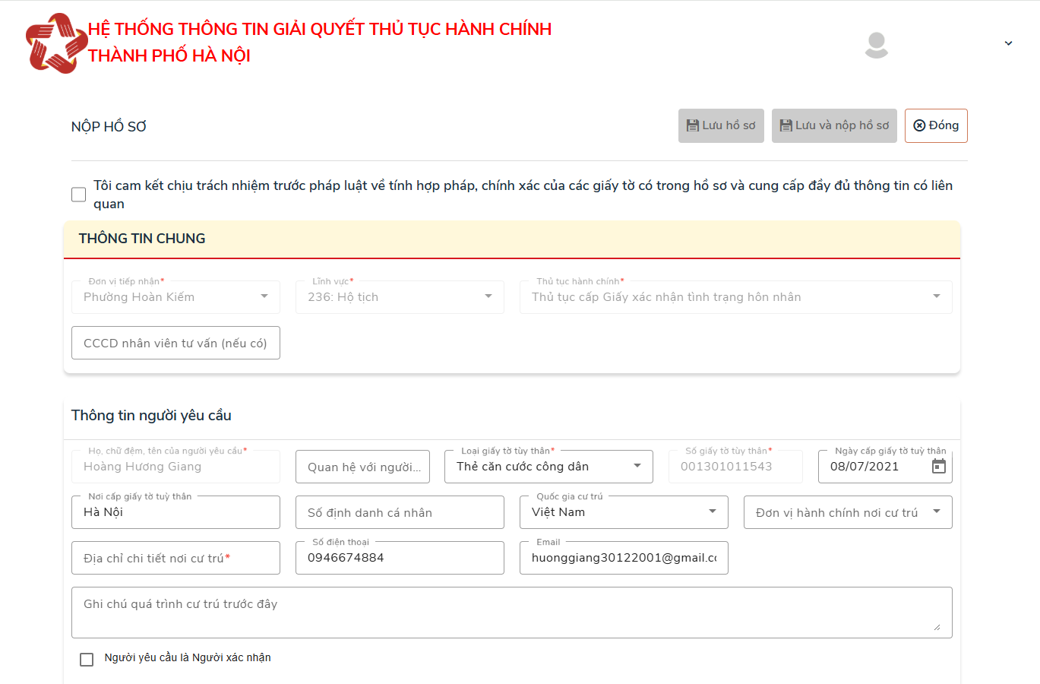1040x684 pixels.
Task: Open the Thủ tục hành chính dropdown
Action: [x=736, y=297]
